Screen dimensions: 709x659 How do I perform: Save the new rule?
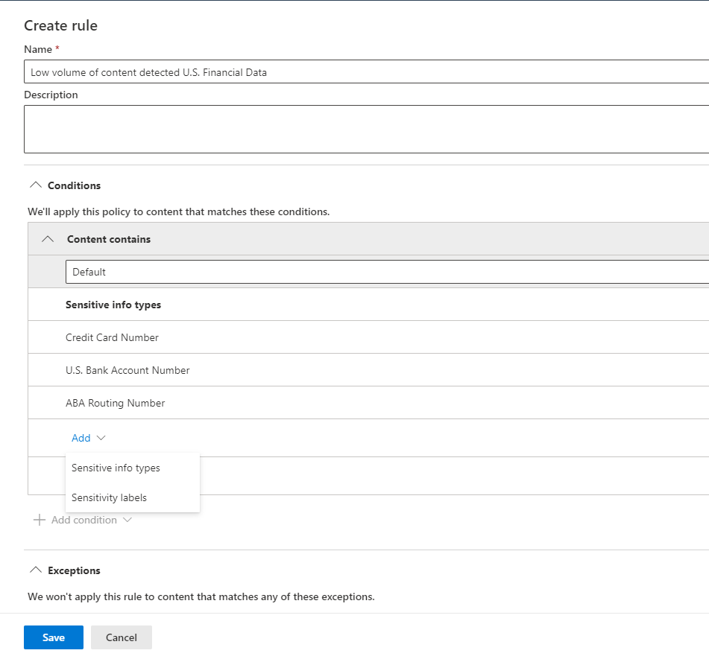pyautogui.click(x=53, y=637)
